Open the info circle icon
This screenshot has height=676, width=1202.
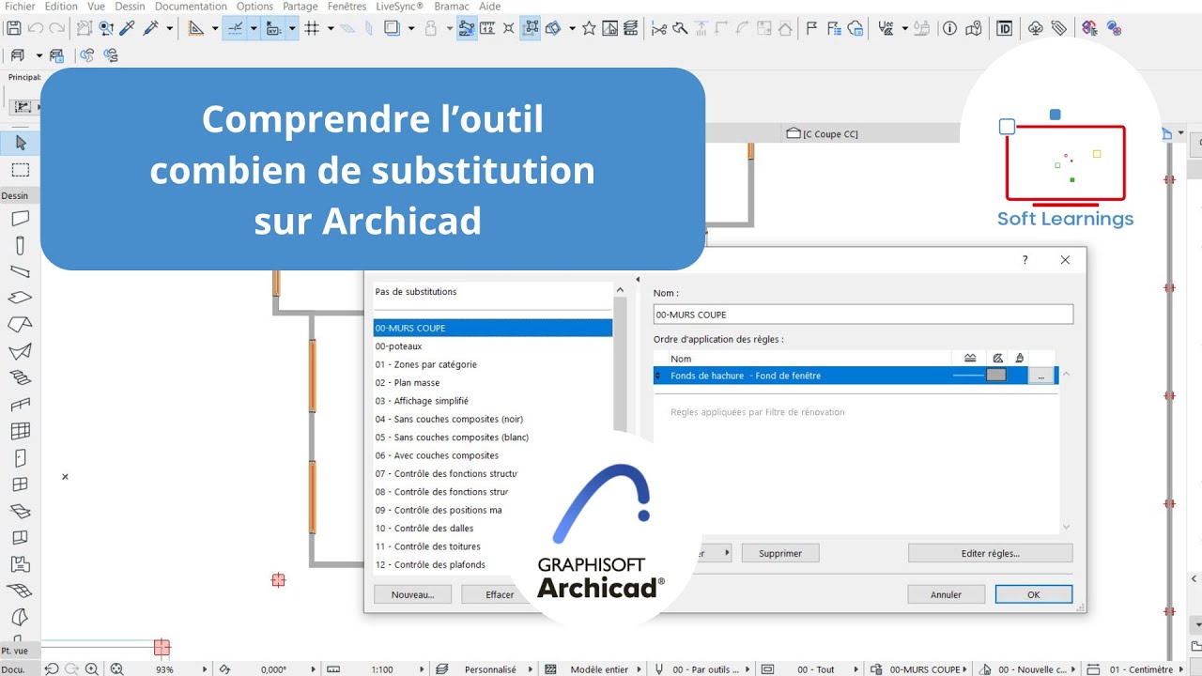pos(949,28)
